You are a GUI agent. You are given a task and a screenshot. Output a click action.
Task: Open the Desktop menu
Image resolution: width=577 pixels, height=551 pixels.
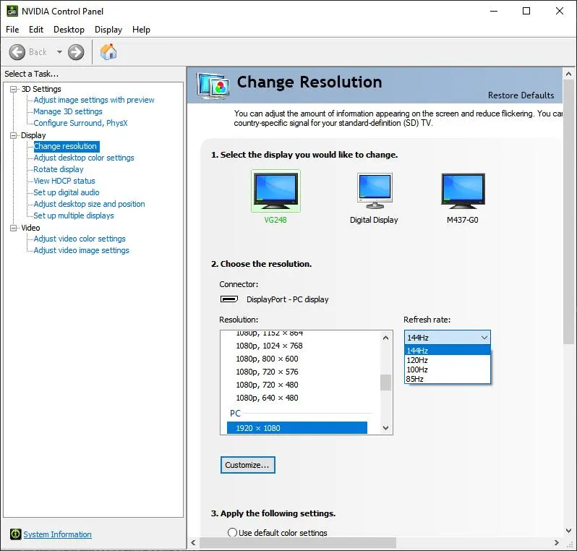[x=69, y=30]
